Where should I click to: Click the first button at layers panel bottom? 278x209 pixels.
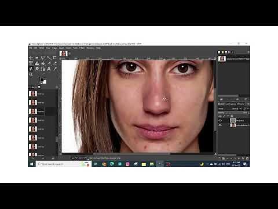(x=220, y=158)
